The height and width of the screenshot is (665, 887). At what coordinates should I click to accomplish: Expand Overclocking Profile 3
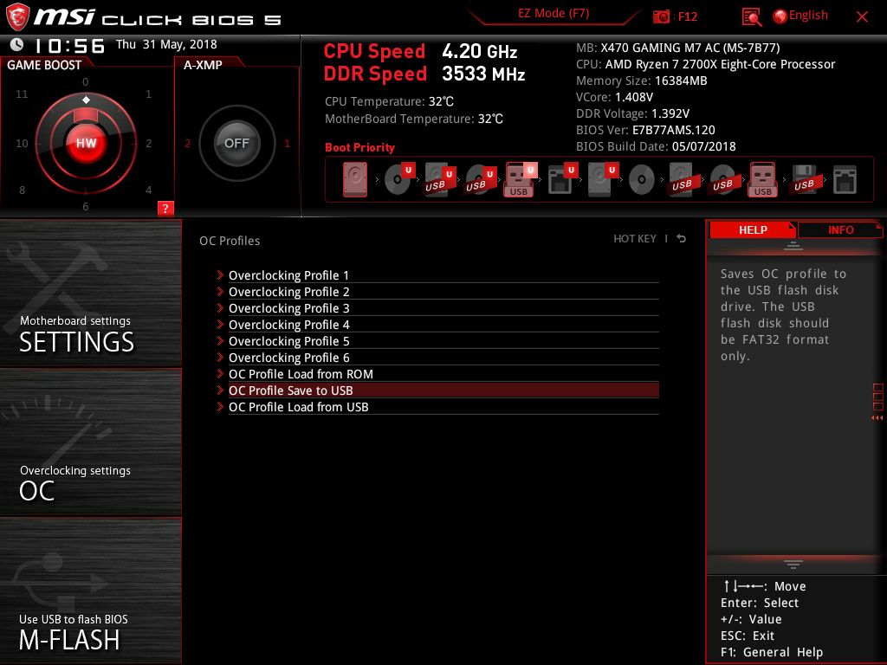point(443,308)
